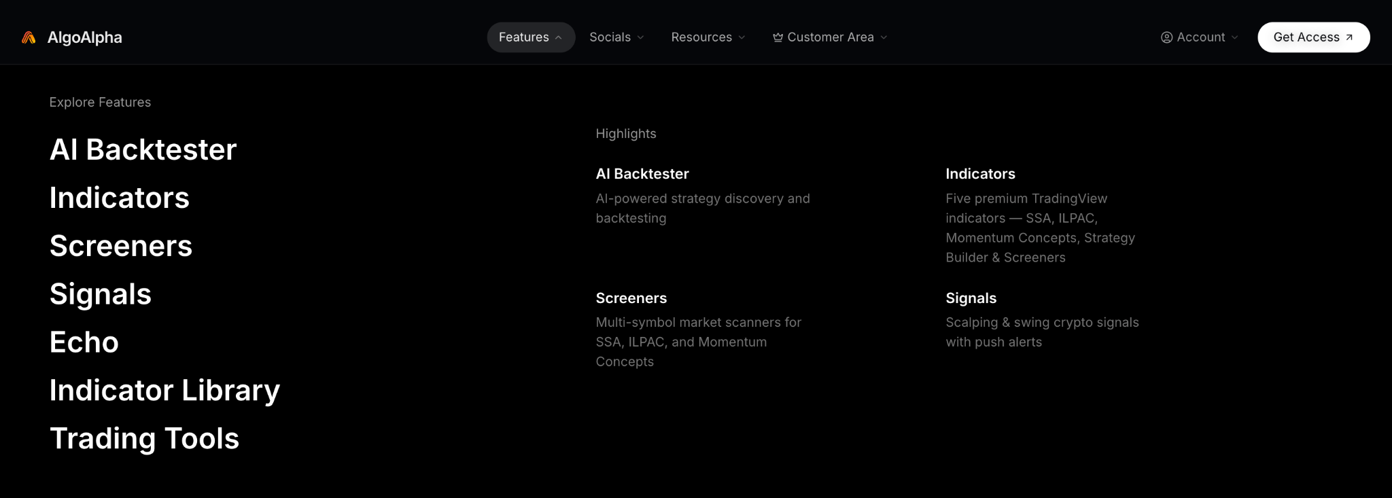
Task: Open Signals from the large features list
Action: (101, 294)
